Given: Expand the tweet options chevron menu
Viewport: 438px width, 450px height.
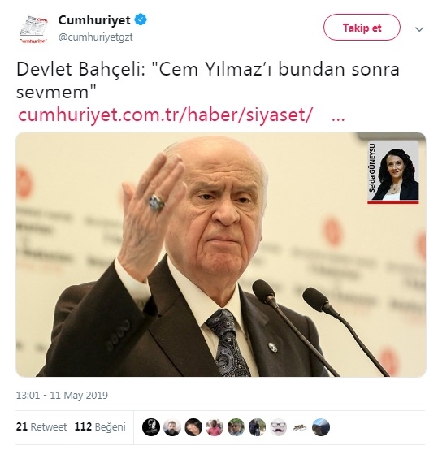Looking at the screenshot, I should (x=419, y=29).
